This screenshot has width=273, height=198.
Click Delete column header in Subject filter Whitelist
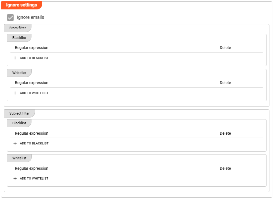click(225, 168)
